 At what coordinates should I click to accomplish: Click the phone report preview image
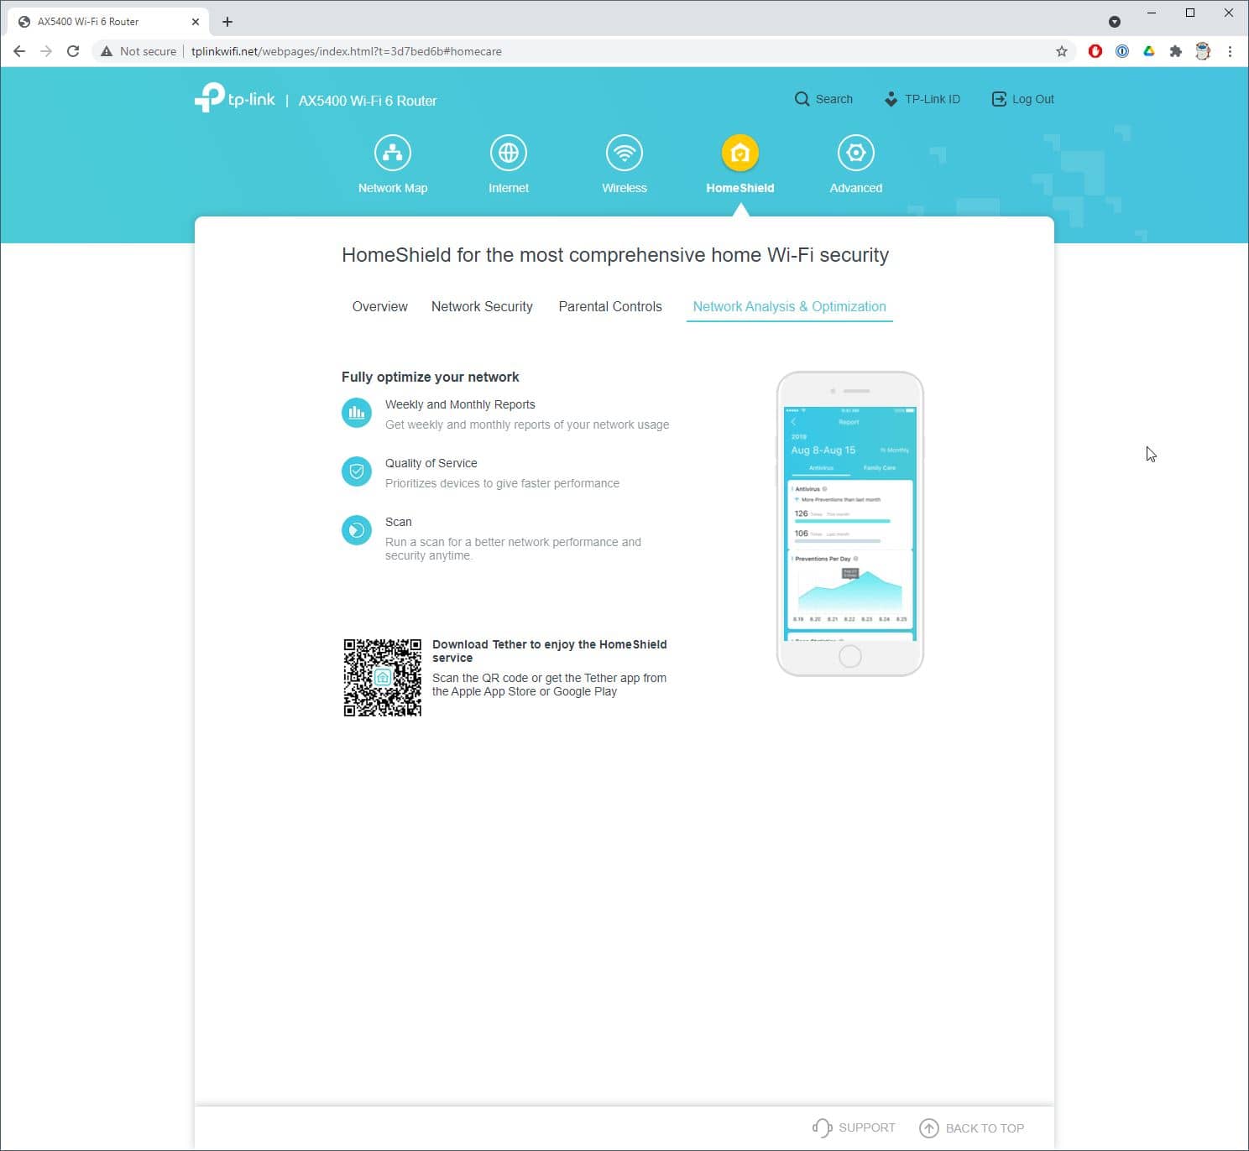pos(849,523)
